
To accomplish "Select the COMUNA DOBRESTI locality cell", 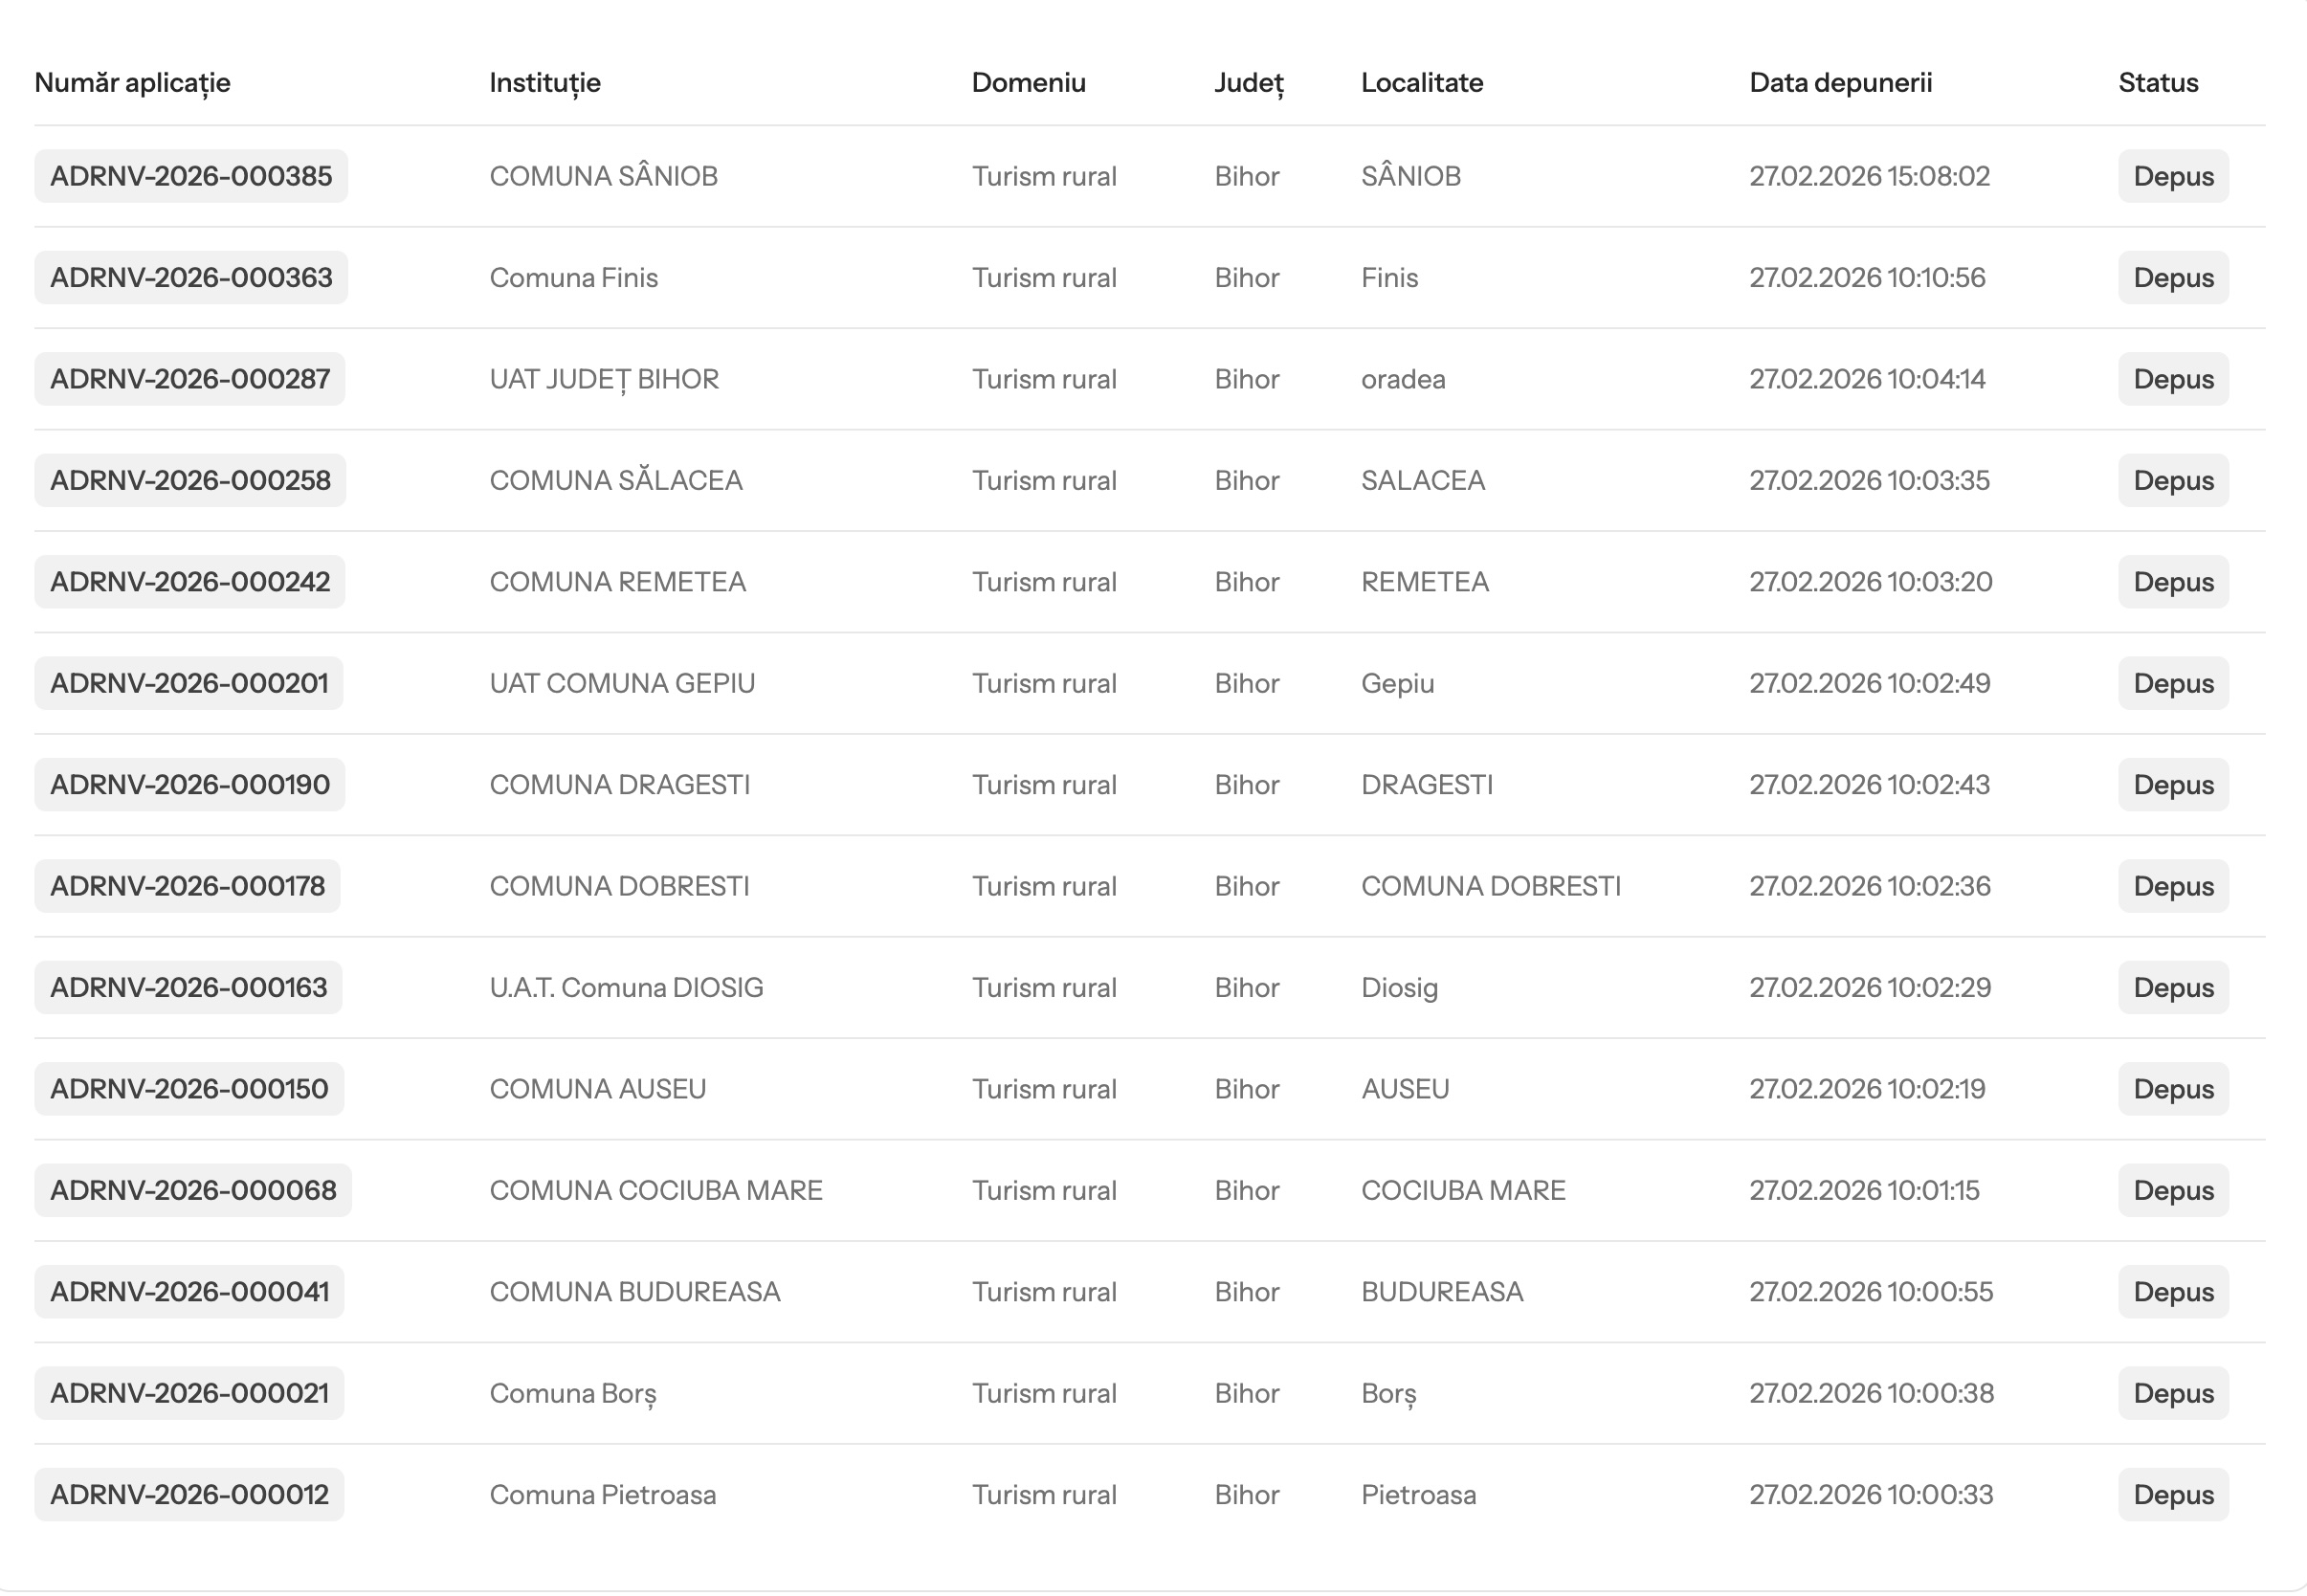I will 1490,886.
